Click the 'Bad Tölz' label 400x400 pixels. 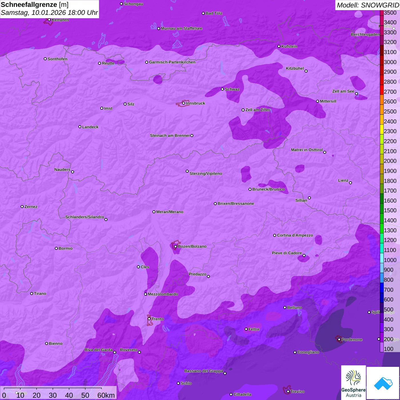point(214,13)
